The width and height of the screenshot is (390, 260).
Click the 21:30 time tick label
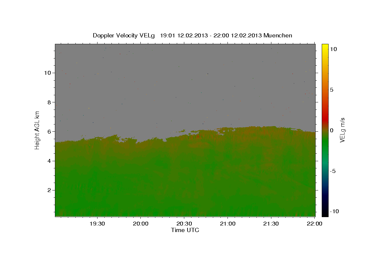tap(271, 224)
